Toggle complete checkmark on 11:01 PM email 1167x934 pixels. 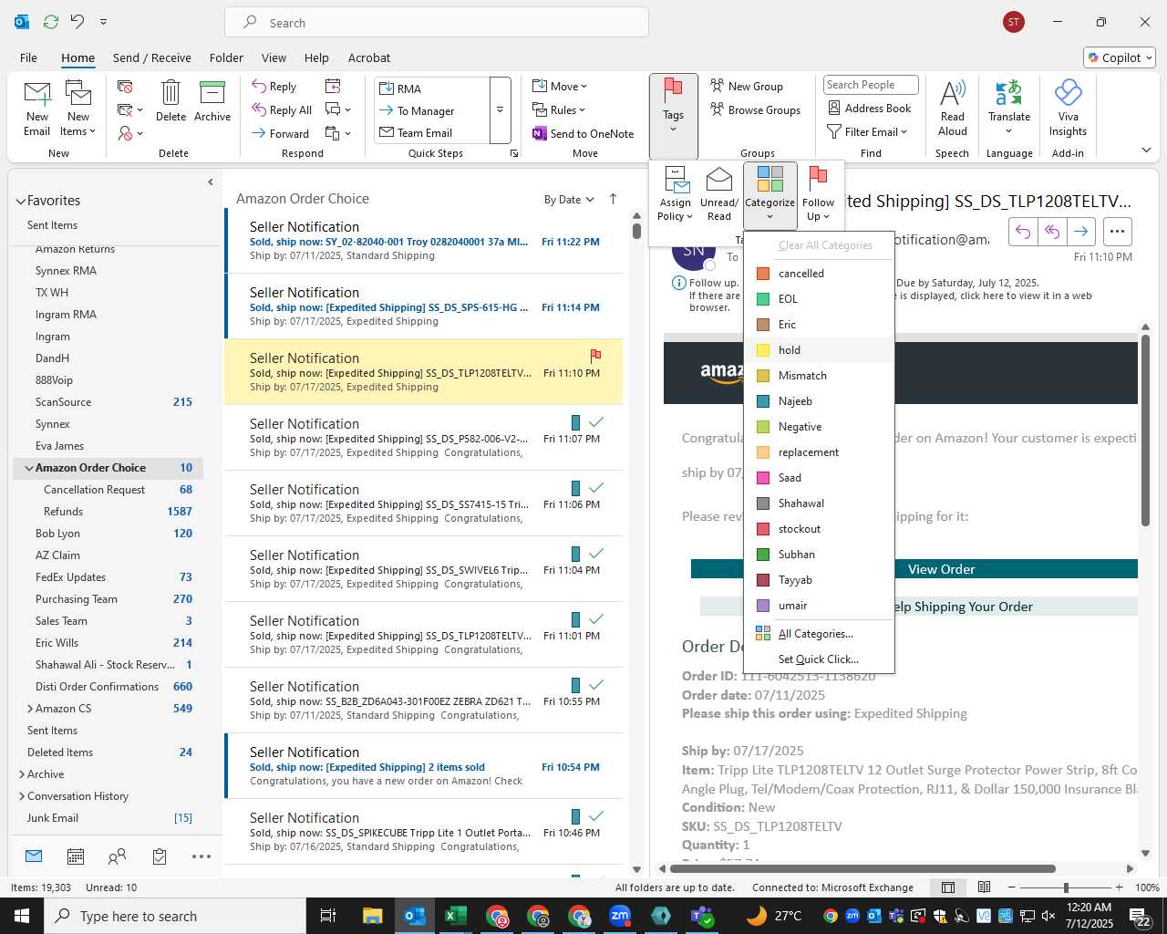point(596,619)
